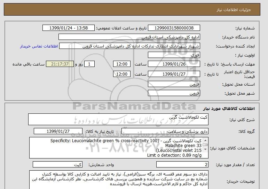The width and height of the screenshot is (268, 189).
Task: Click the general description field کیت لکومالاشیت گرین
Action: pos(118,119)
